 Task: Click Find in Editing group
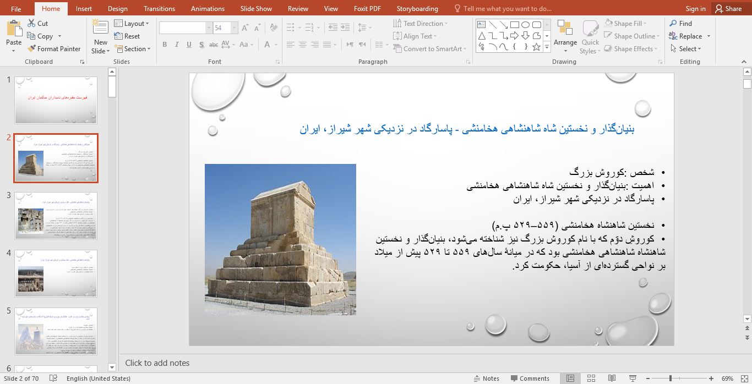click(680, 24)
